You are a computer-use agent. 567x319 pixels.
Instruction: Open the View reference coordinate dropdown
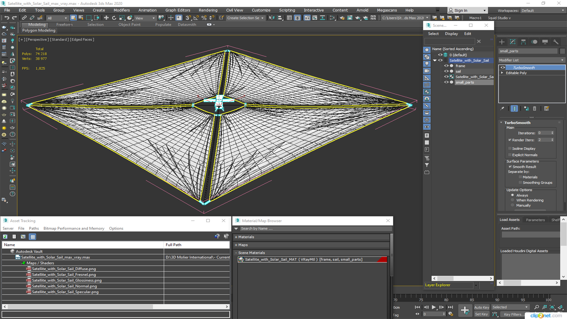click(145, 18)
